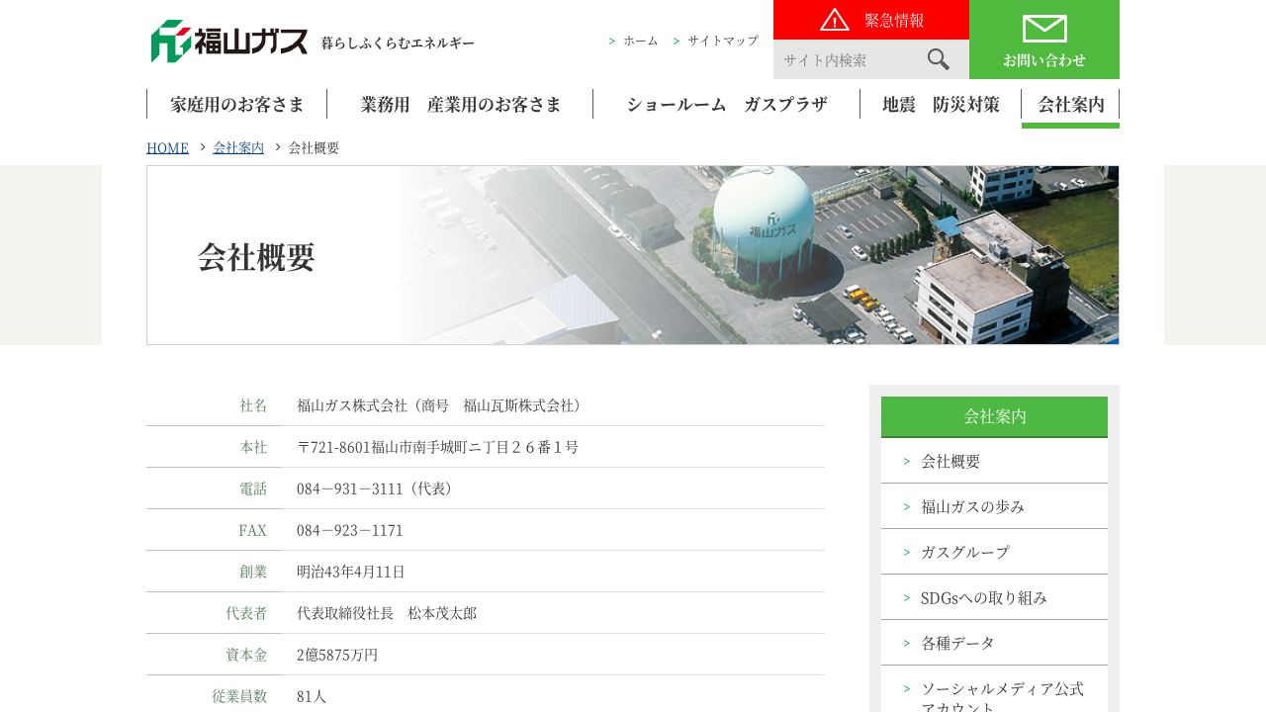
Task: Open the サイトマップ link
Action: tap(722, 41)
